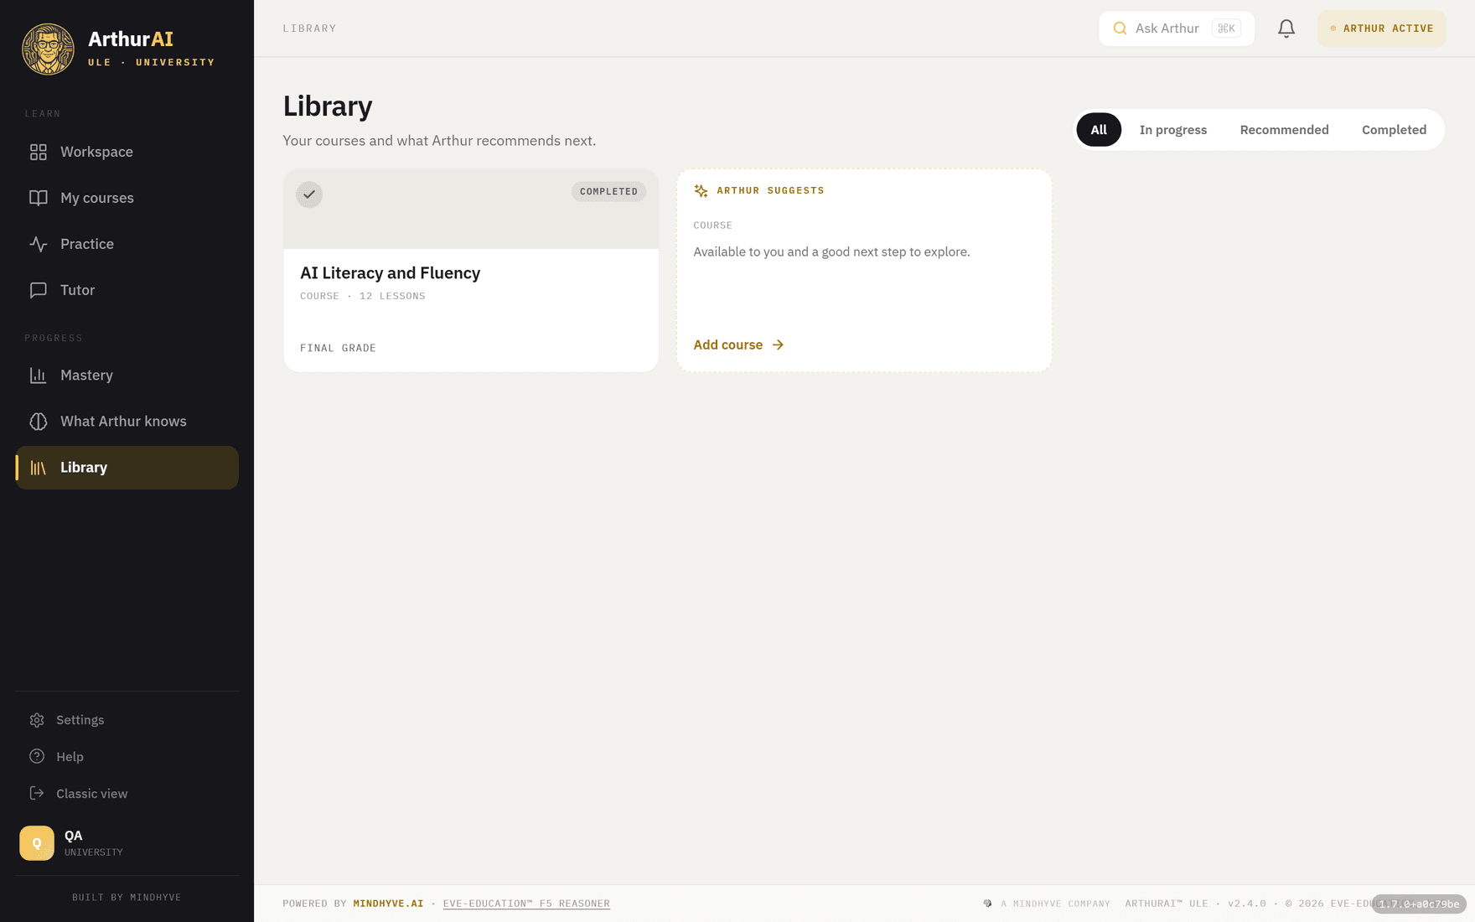Open Settings

(x=127, y=720)
